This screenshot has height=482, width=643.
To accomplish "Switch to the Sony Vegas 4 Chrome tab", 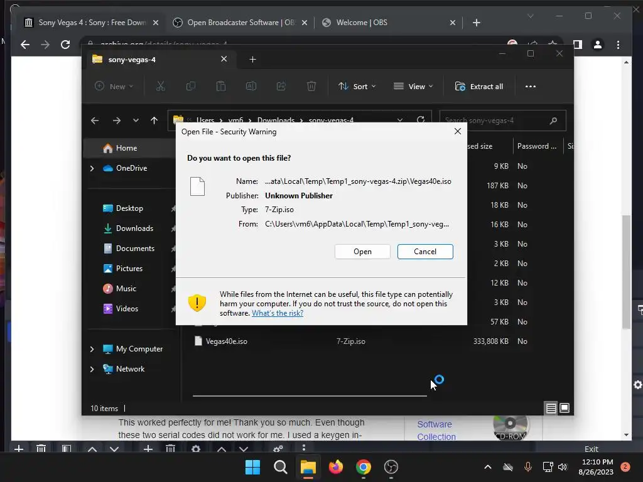I will pos(92,23).
